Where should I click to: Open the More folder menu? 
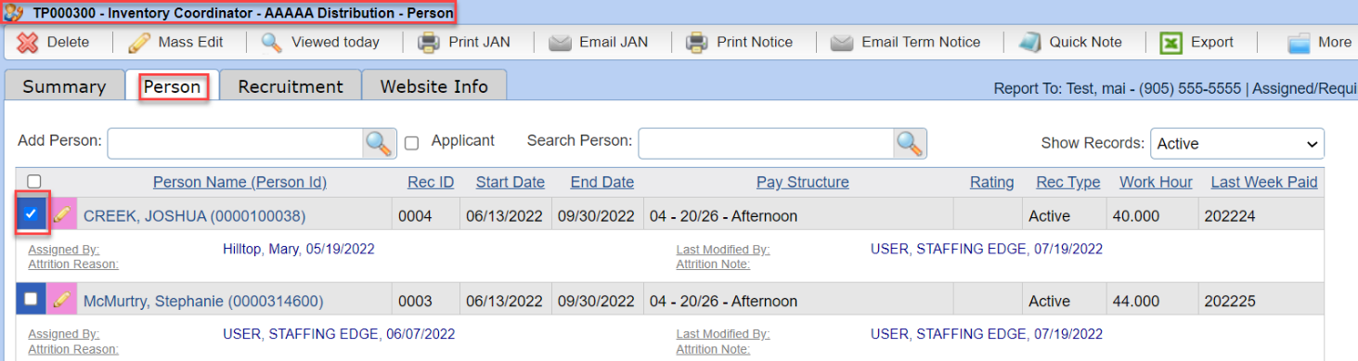point(1298,42)
